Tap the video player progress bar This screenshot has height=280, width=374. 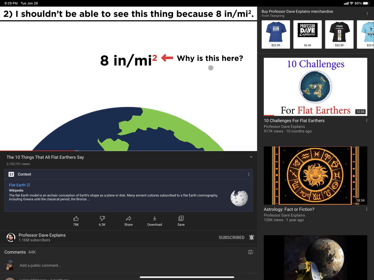tap(128, 151)
